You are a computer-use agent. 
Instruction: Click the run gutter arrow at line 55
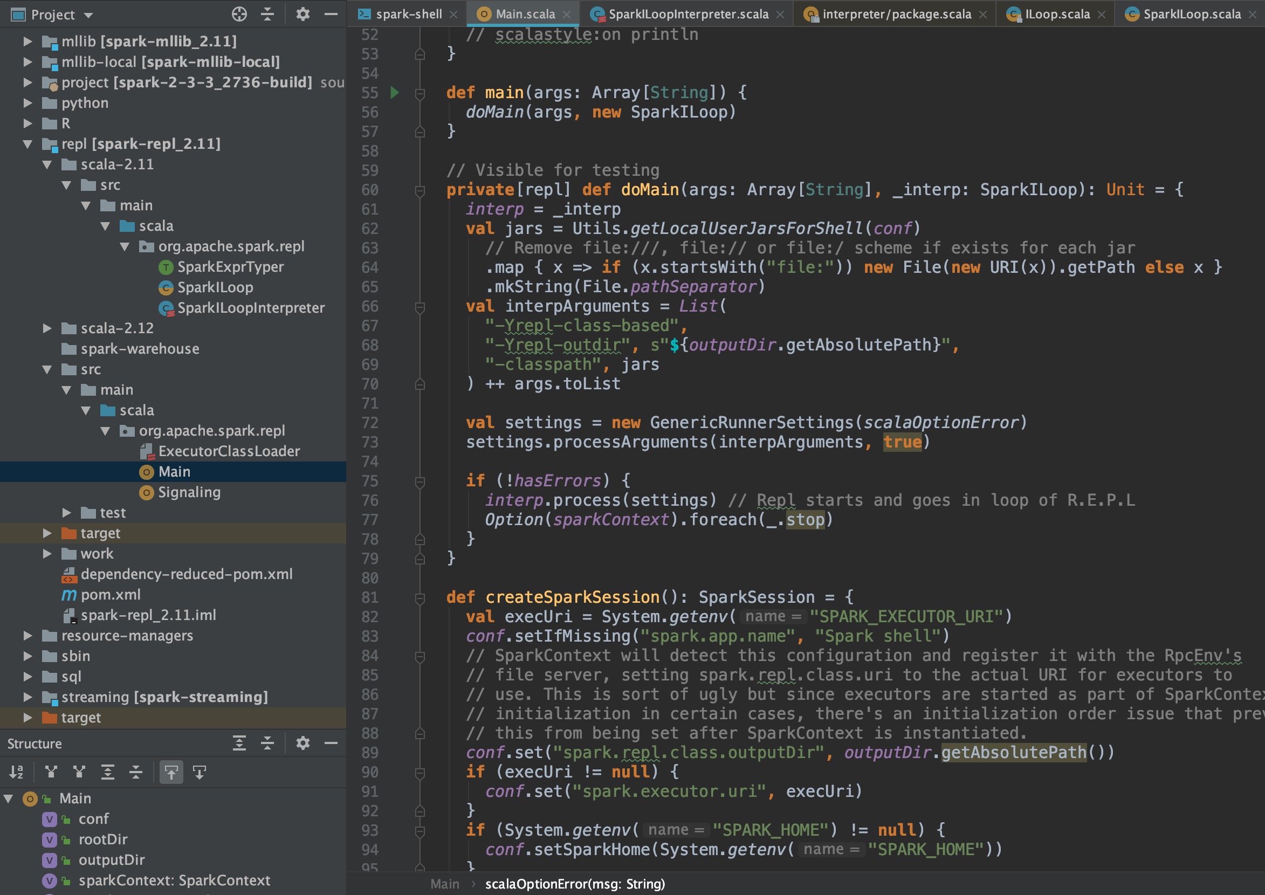pyautogui.click(x=395, y=93)
